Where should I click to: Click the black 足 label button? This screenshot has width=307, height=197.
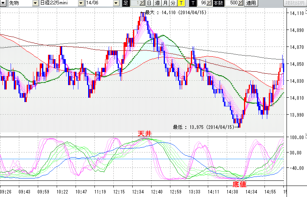(x=126, y=3)
